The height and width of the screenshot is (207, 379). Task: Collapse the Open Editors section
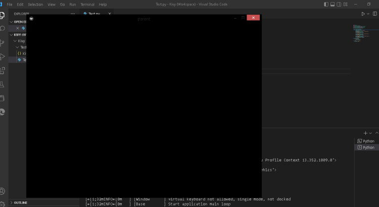point(11,22)
